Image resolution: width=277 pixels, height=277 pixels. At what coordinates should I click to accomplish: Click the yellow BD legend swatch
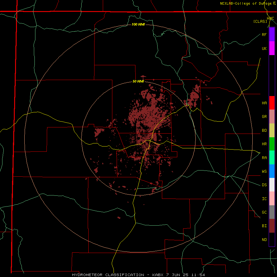coord(272,130)
